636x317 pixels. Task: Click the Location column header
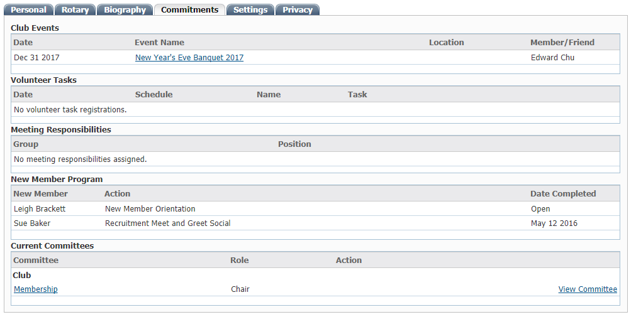[446, 43]
